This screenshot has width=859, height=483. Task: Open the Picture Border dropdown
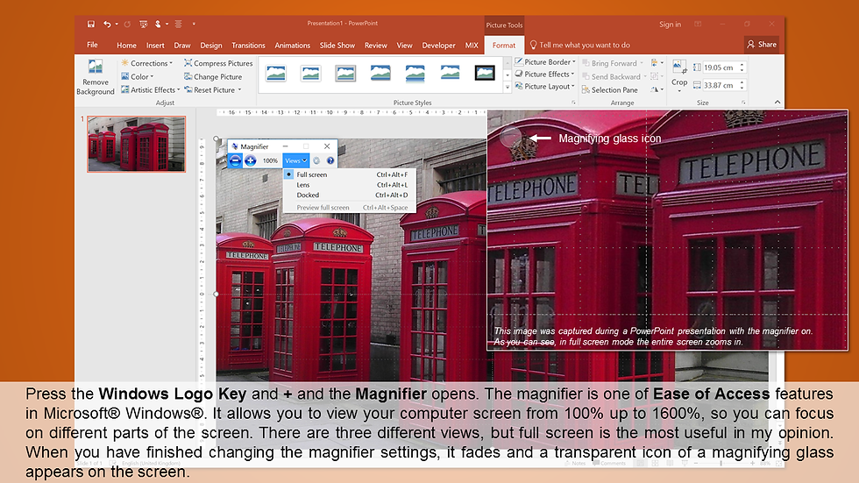[x=545, y=62]
